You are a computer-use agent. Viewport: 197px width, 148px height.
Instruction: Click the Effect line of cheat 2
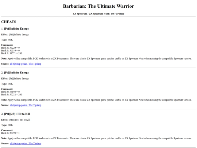(15, 79)
